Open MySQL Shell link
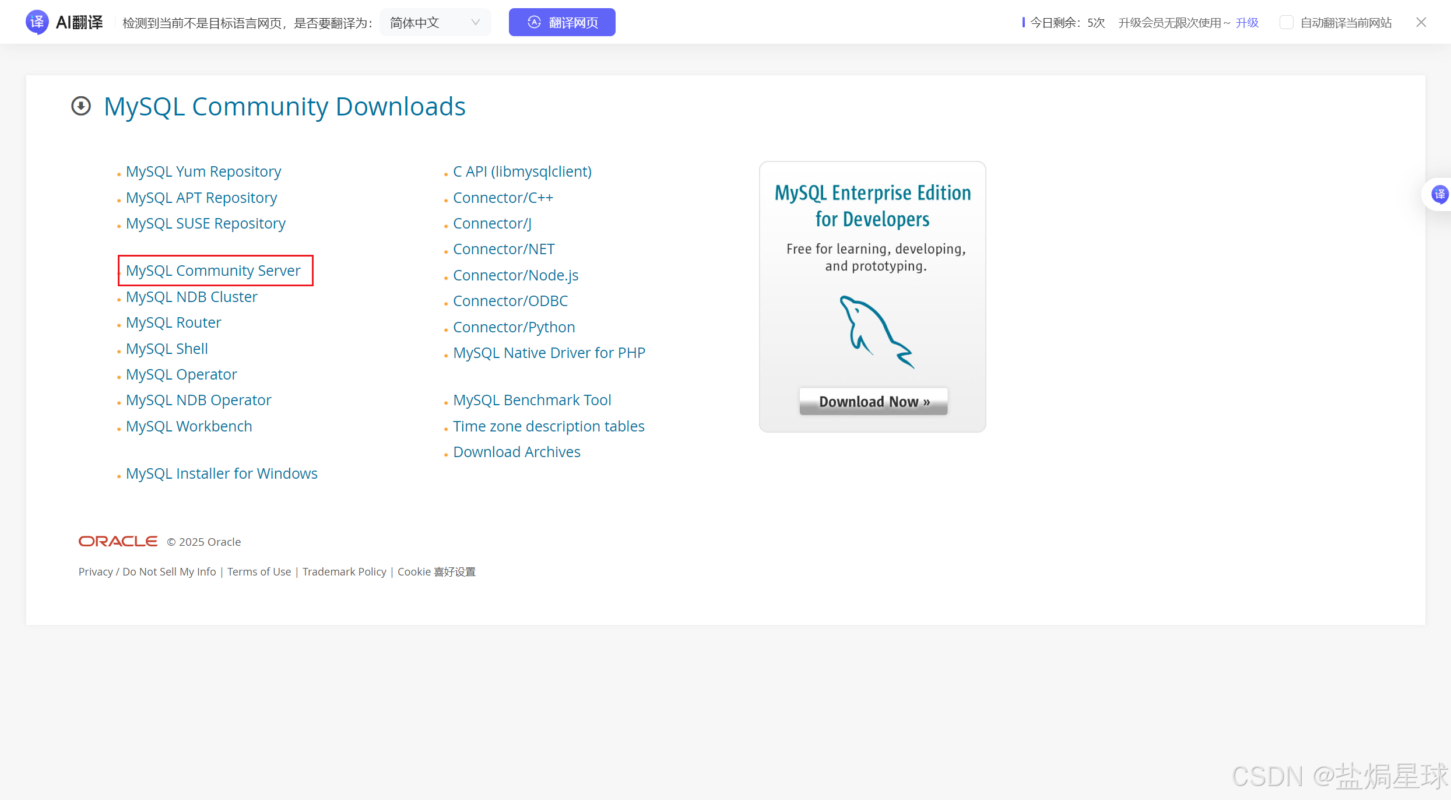 pos(167,349)
